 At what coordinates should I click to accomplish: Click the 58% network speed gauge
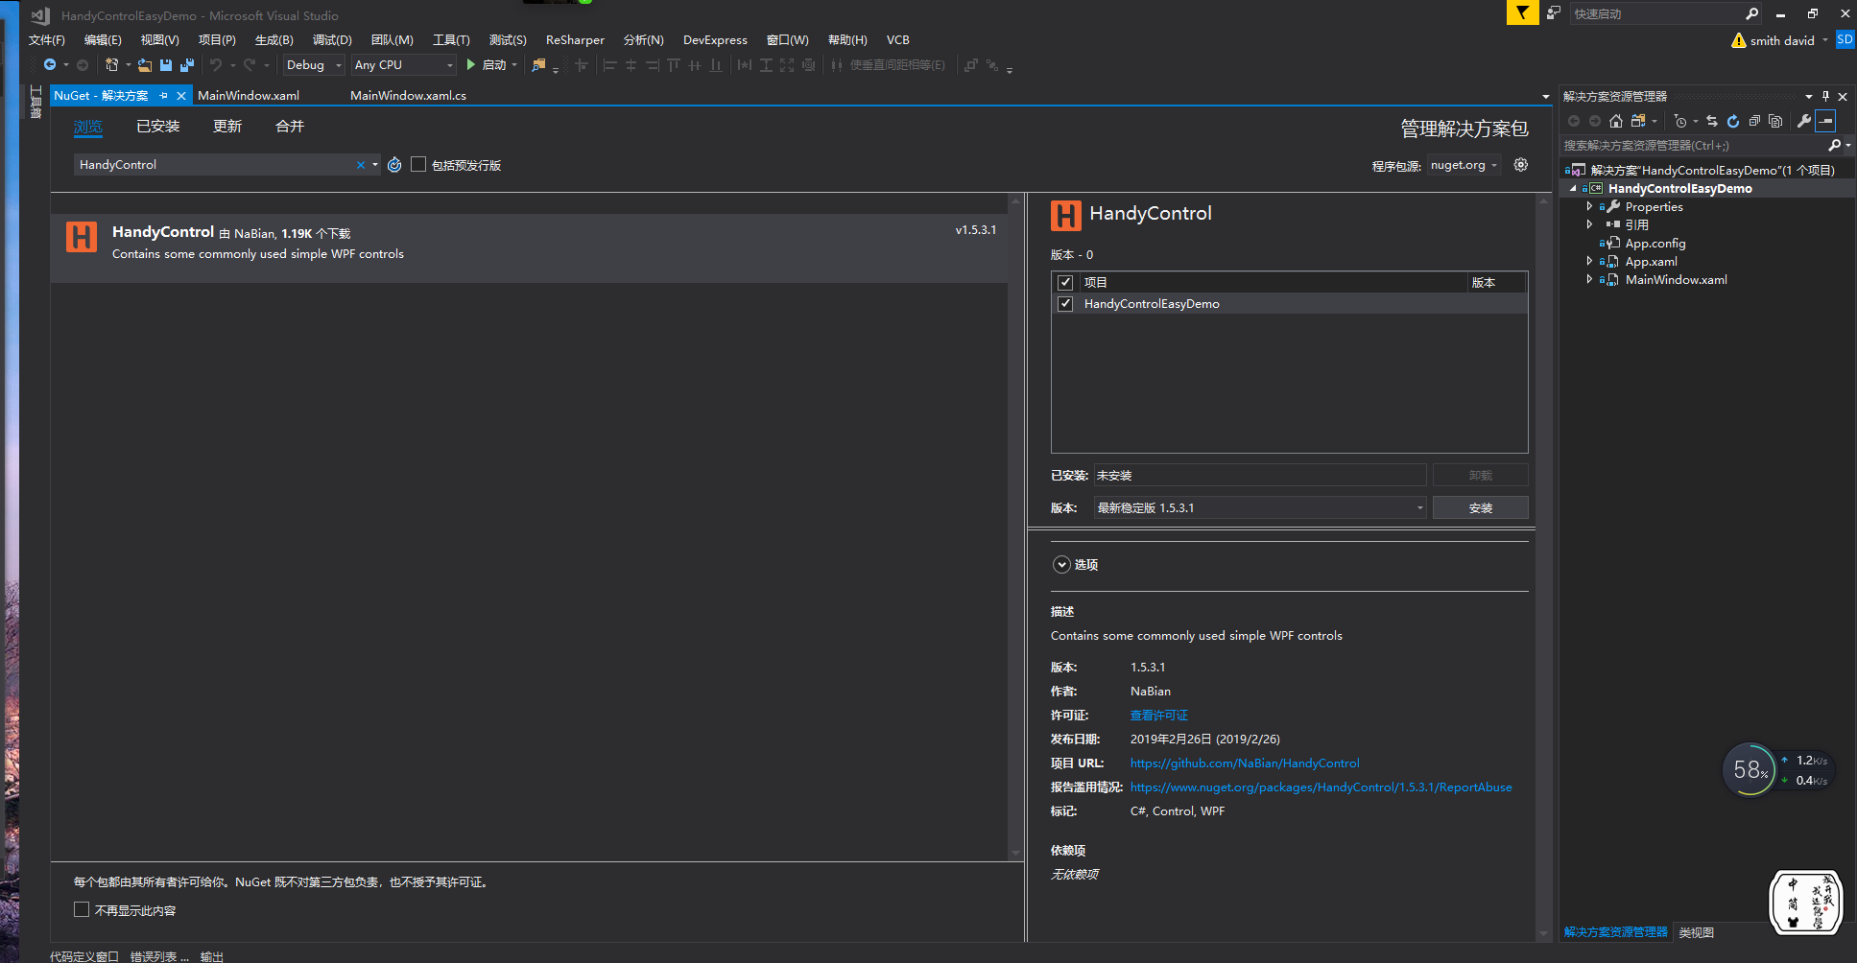click(x=1750, y=770)
